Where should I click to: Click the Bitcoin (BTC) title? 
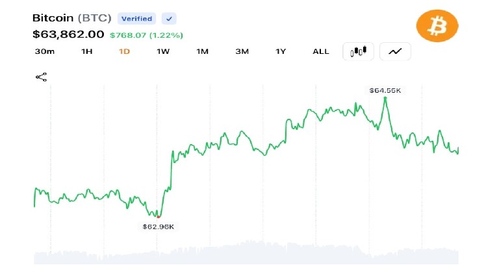tap(71, 18)
